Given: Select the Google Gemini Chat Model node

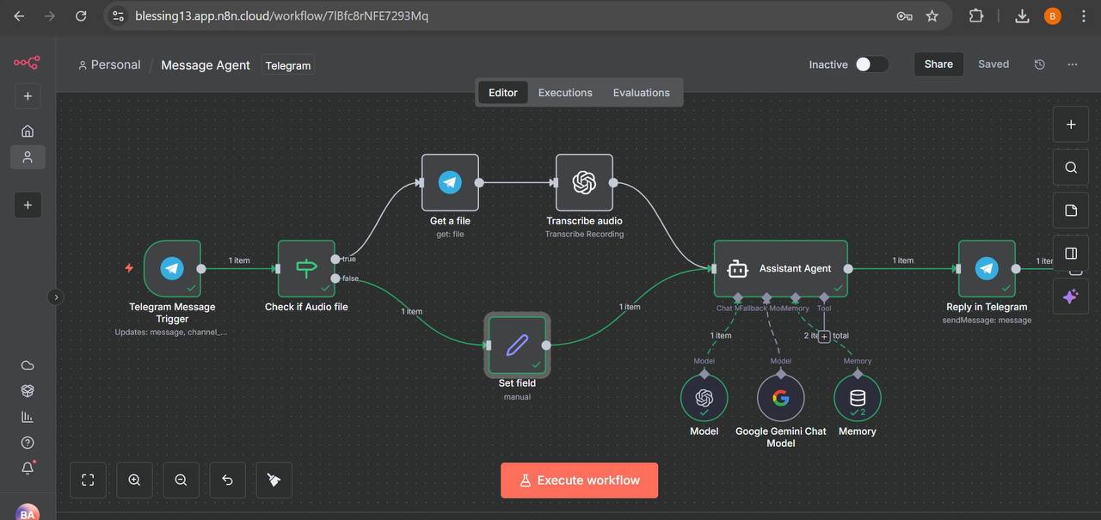Looking at the screenshot, I should (x=781, y=398).
